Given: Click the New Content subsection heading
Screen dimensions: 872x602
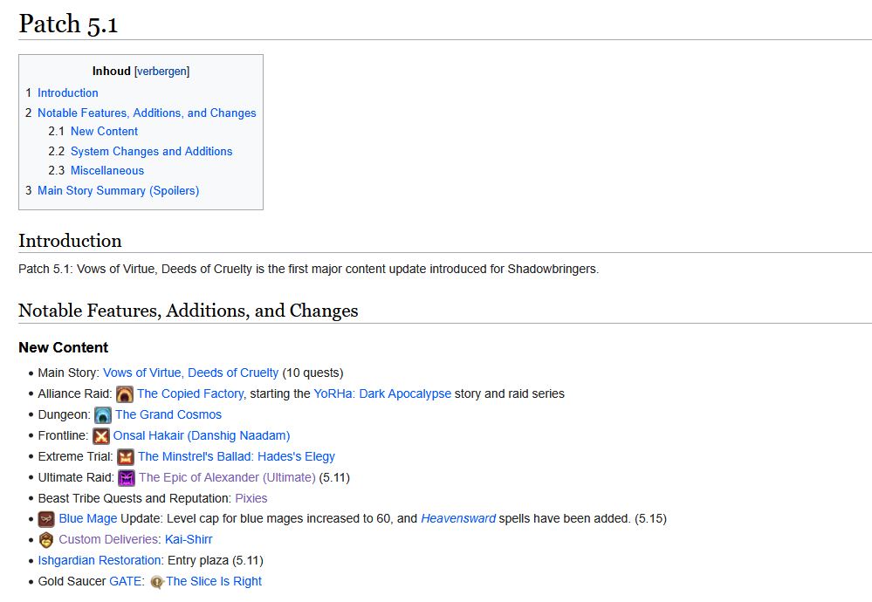Looking at the screenshot, I should click(x=64, y=347).
